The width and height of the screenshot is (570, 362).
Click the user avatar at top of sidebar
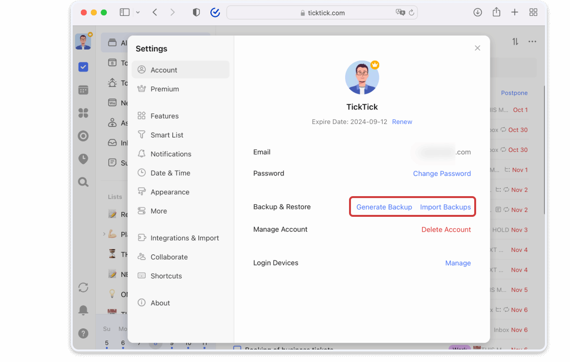83,41
